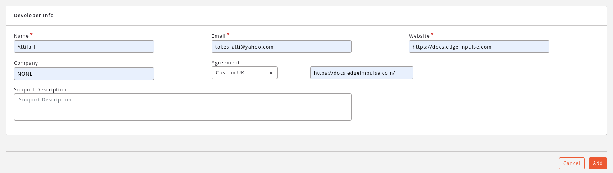
Task: Cancel the developer info form
Action: coord(572,163)
